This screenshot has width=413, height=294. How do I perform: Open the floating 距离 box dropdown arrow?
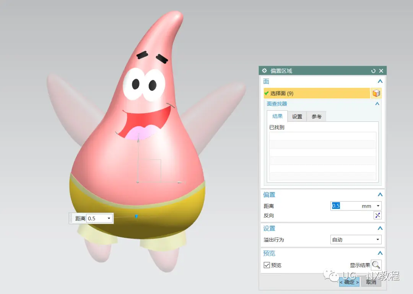pos(109,218)
